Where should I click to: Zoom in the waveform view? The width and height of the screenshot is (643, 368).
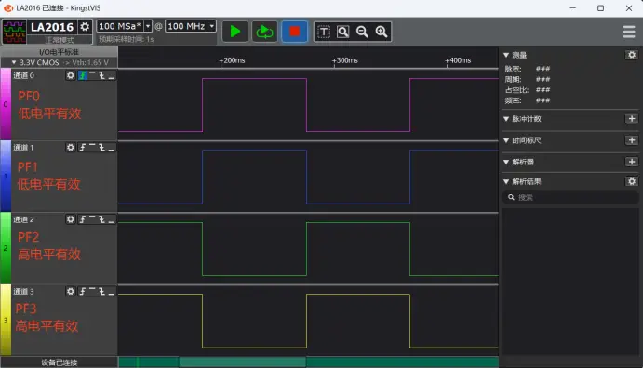(382, 32)
